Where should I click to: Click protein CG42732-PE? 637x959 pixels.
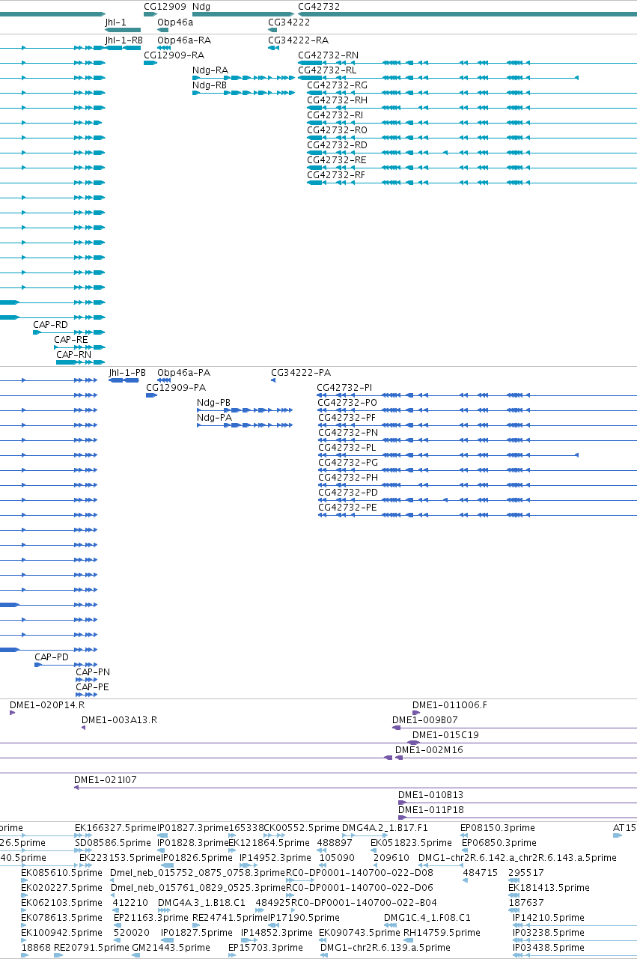tap(347, 508)
